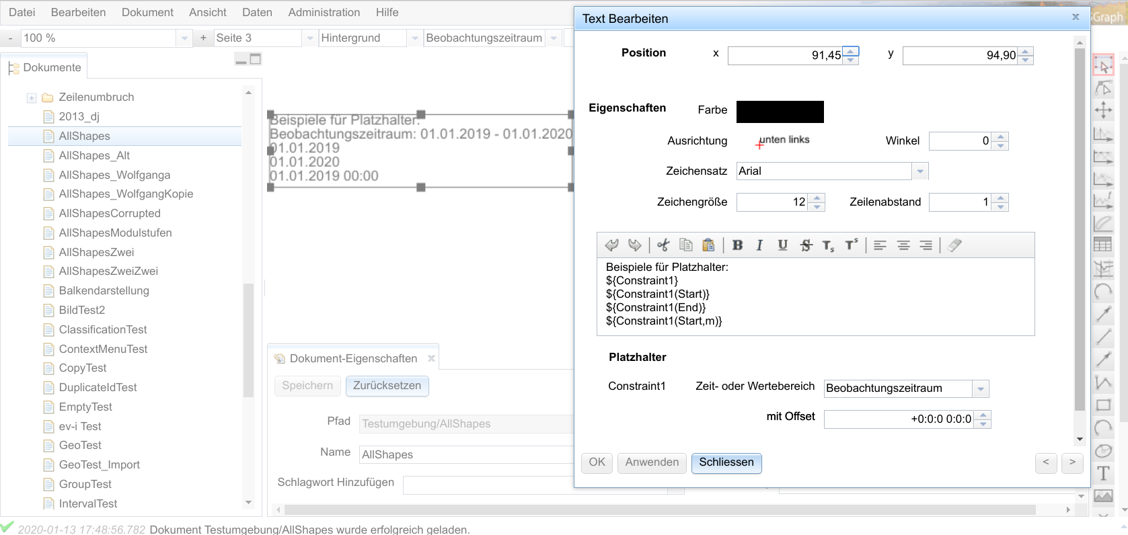The height and width of the screenshot is (535, 1128).
Task: Switch to the Dokumente tab
Action: pos(44,67)
